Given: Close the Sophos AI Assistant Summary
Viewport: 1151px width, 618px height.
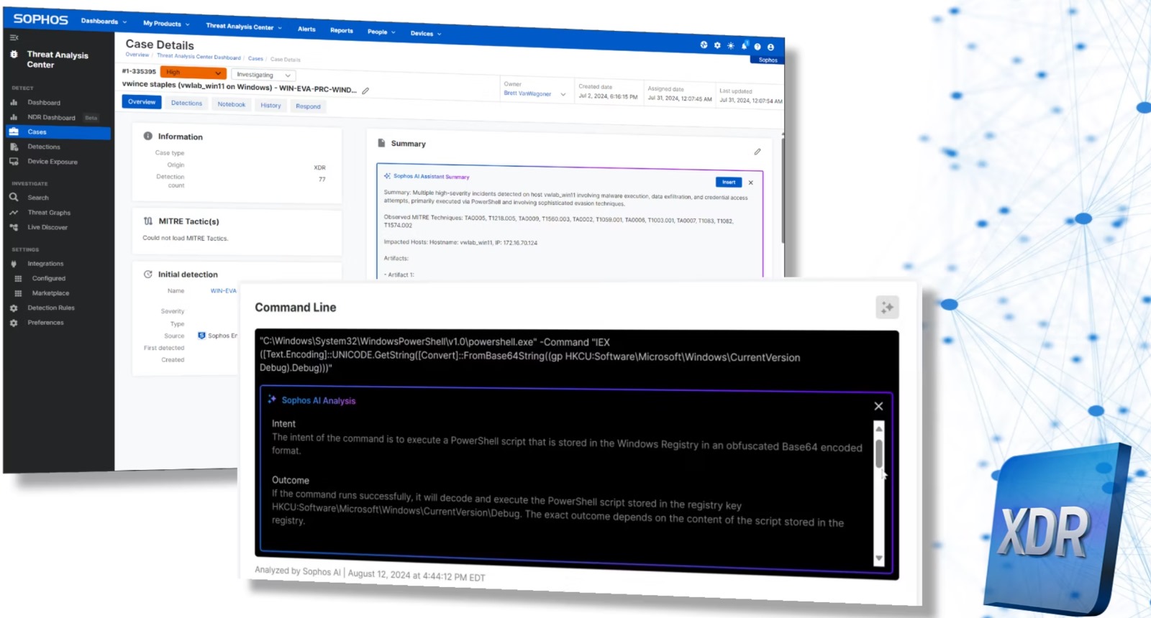Looking at the screenshot, I should [x=751, y=183].
